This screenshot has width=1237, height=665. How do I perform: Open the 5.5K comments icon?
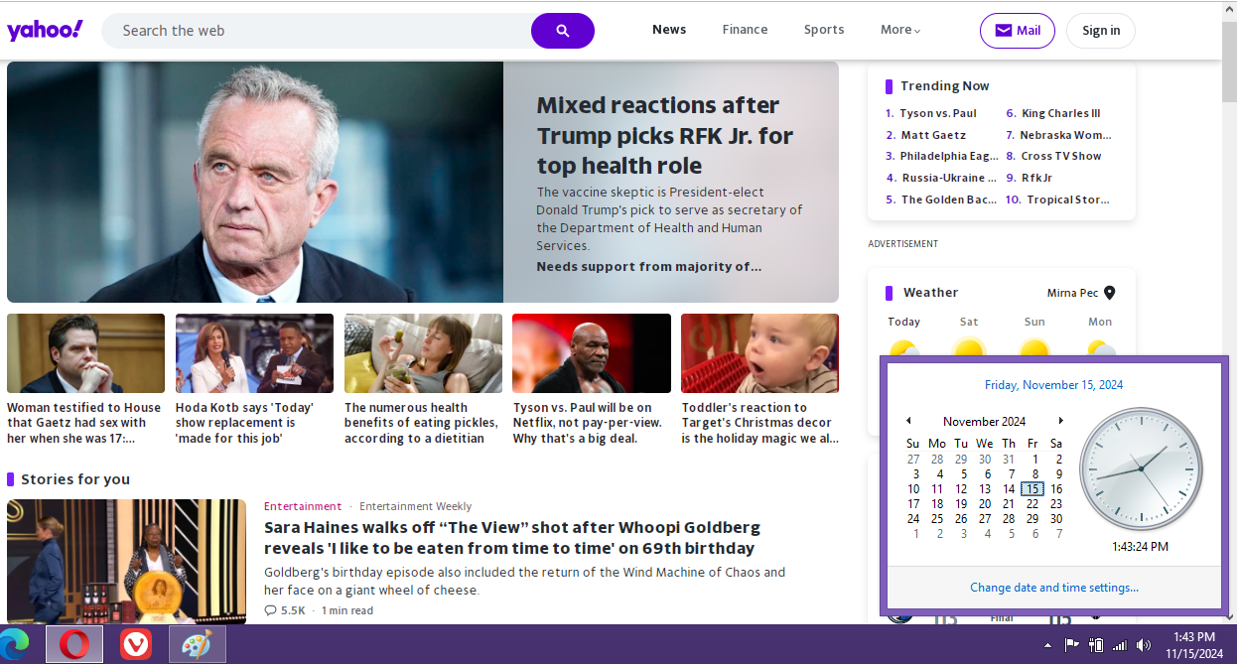click(271, 610)
